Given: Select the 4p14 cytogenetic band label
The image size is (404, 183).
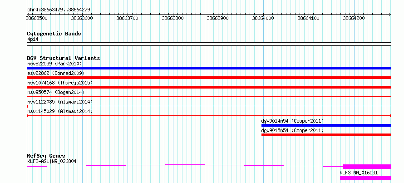Looking at the screenshot, I should pos(33,39).
